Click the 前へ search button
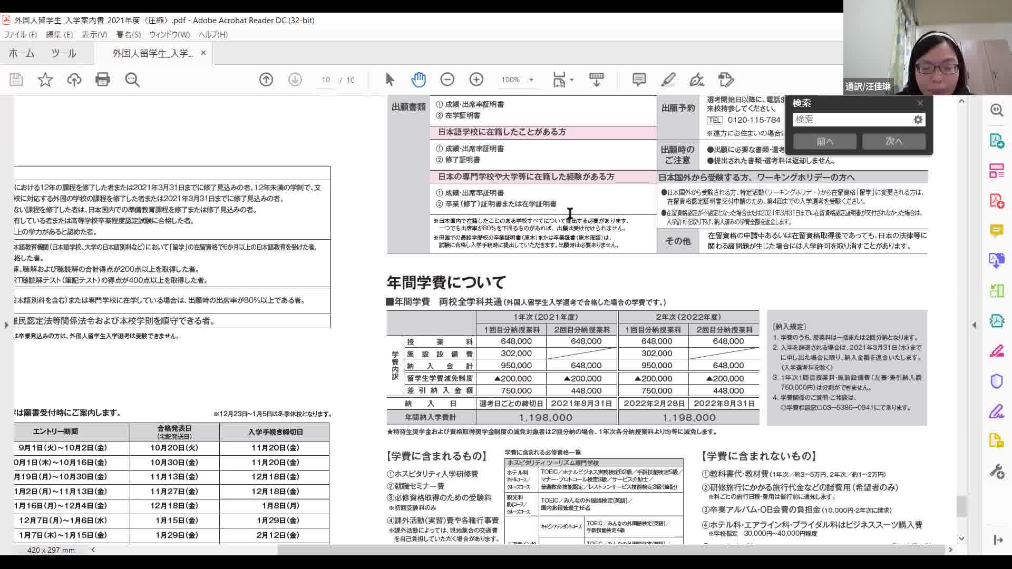 825,141
